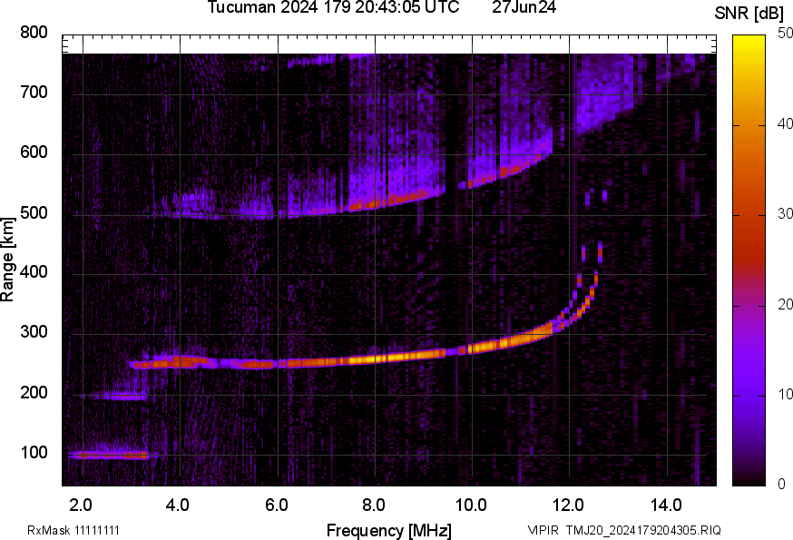
Task: Click the 'Tucuman 2024 179 20:43:05 UTC' title
Action: (334, 8)
